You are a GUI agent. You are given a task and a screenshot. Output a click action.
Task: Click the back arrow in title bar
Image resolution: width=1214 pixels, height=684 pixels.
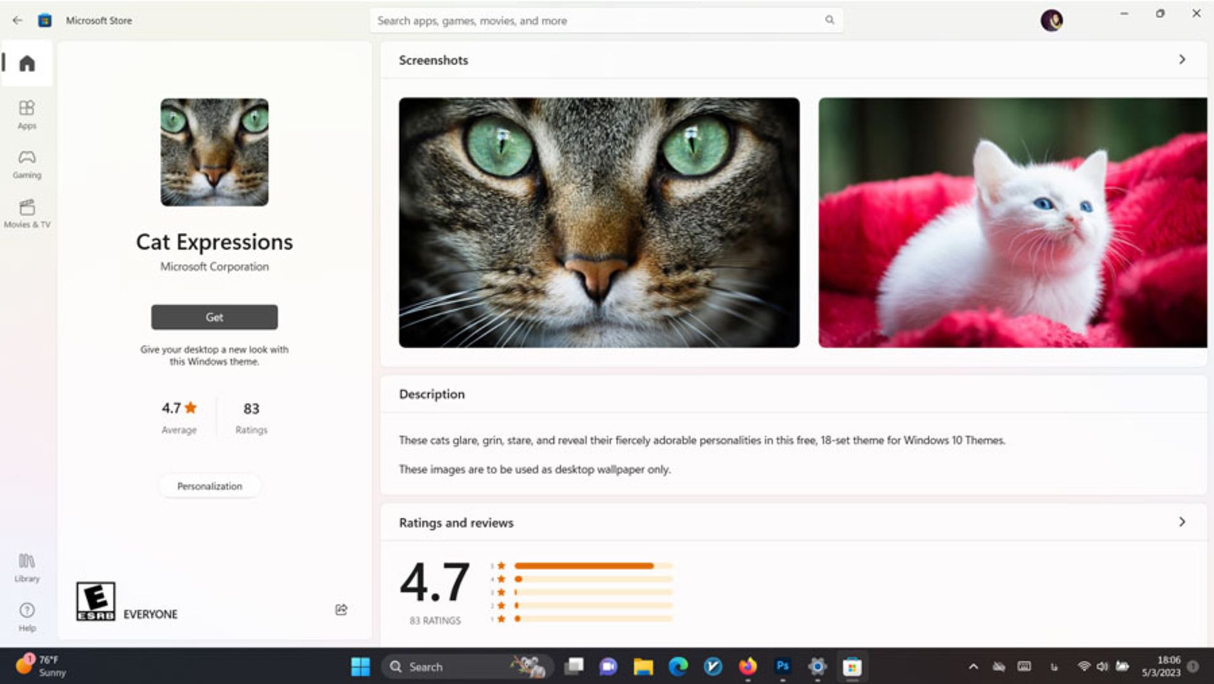tap(17, 20)
